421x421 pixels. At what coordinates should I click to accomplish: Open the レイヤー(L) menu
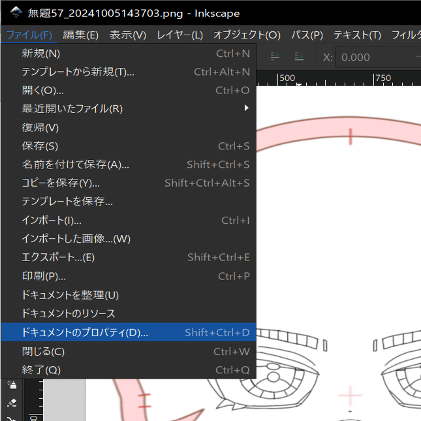[179, 35]
